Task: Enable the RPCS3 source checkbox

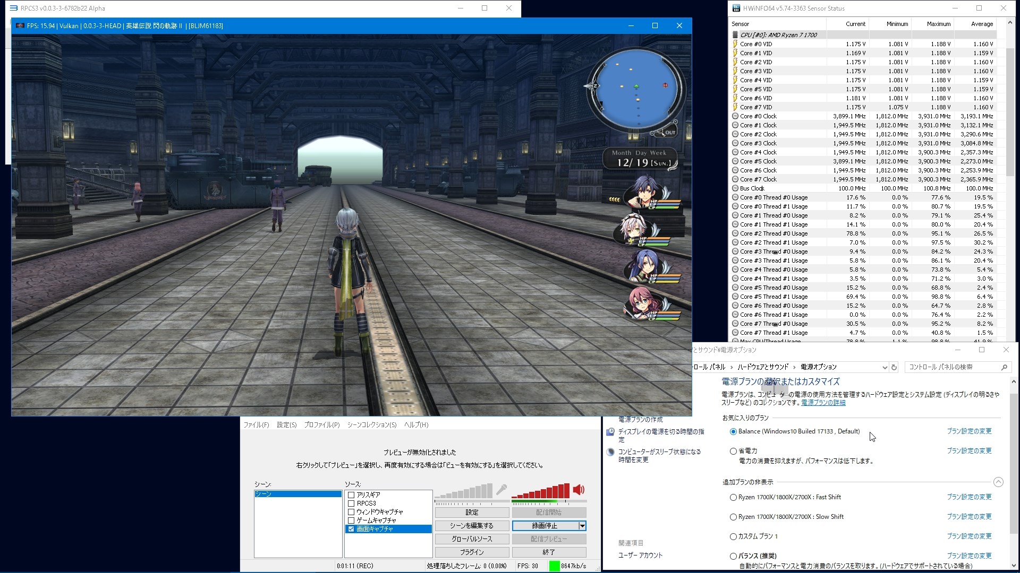Action: (x=351, y=503)
